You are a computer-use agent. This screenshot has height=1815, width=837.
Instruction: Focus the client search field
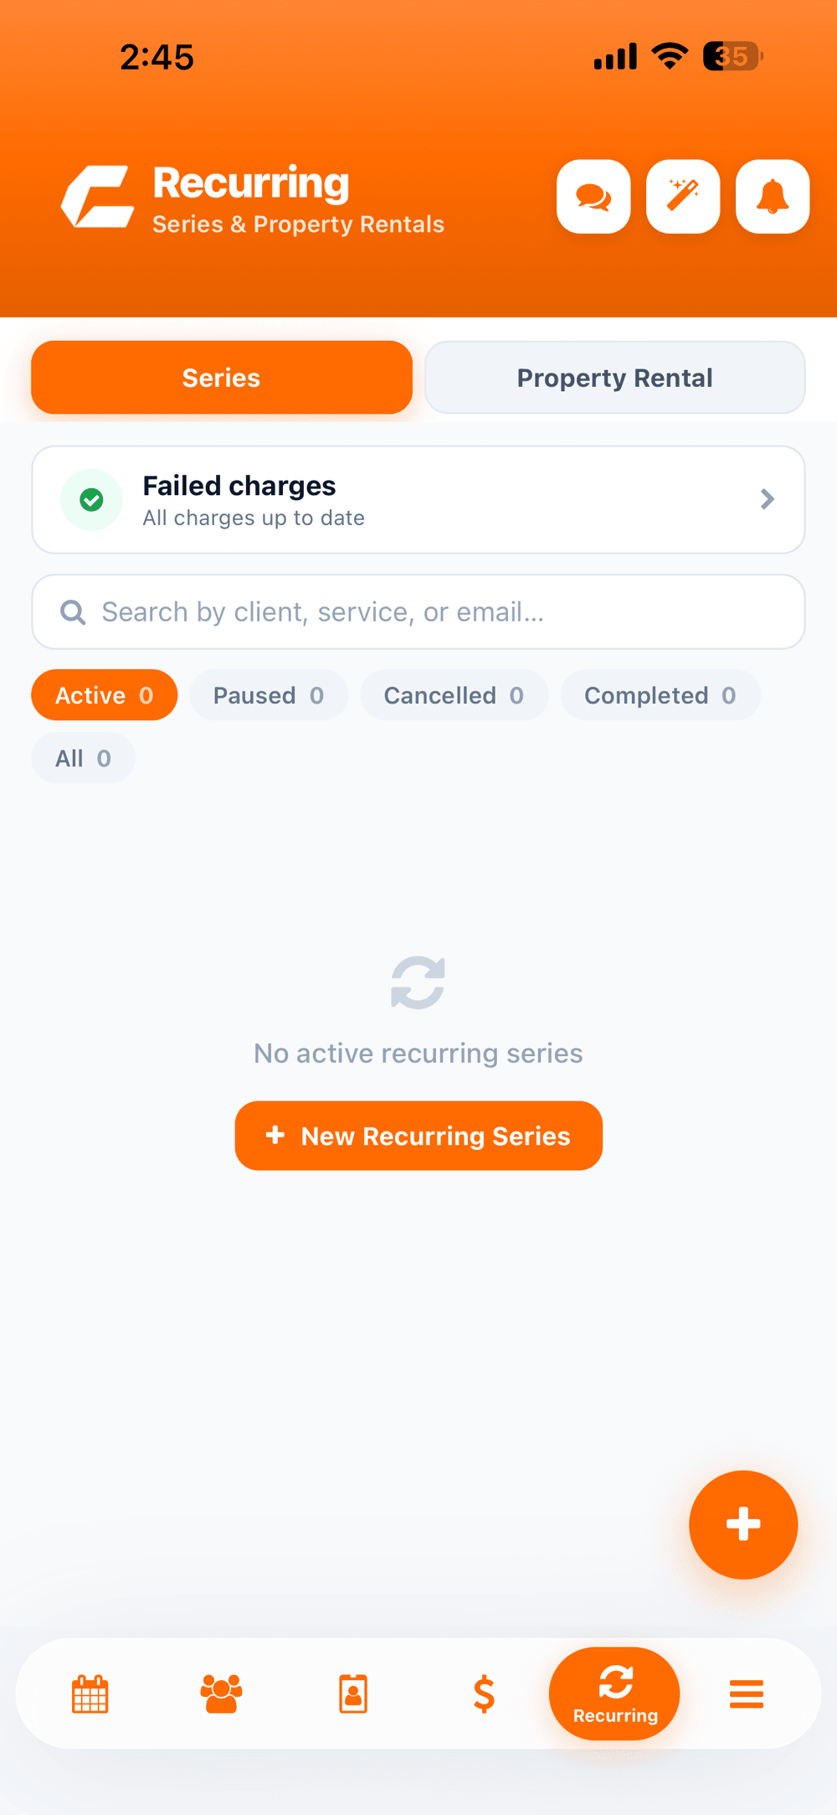coord(418,611)
